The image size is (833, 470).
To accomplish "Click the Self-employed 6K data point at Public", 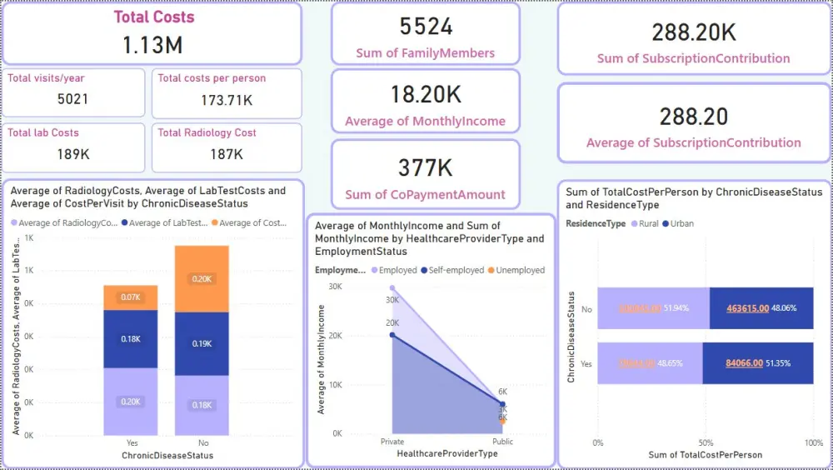I will pos(502,404).
